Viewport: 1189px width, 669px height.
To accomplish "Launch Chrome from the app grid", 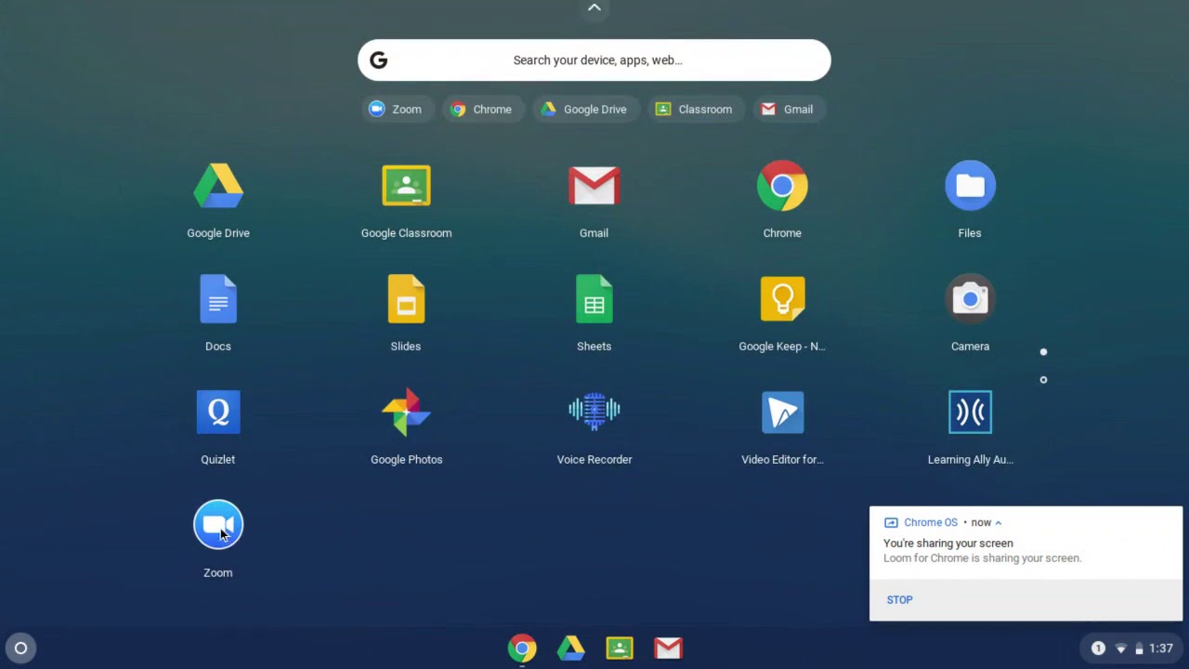I will tap(782, 187).
